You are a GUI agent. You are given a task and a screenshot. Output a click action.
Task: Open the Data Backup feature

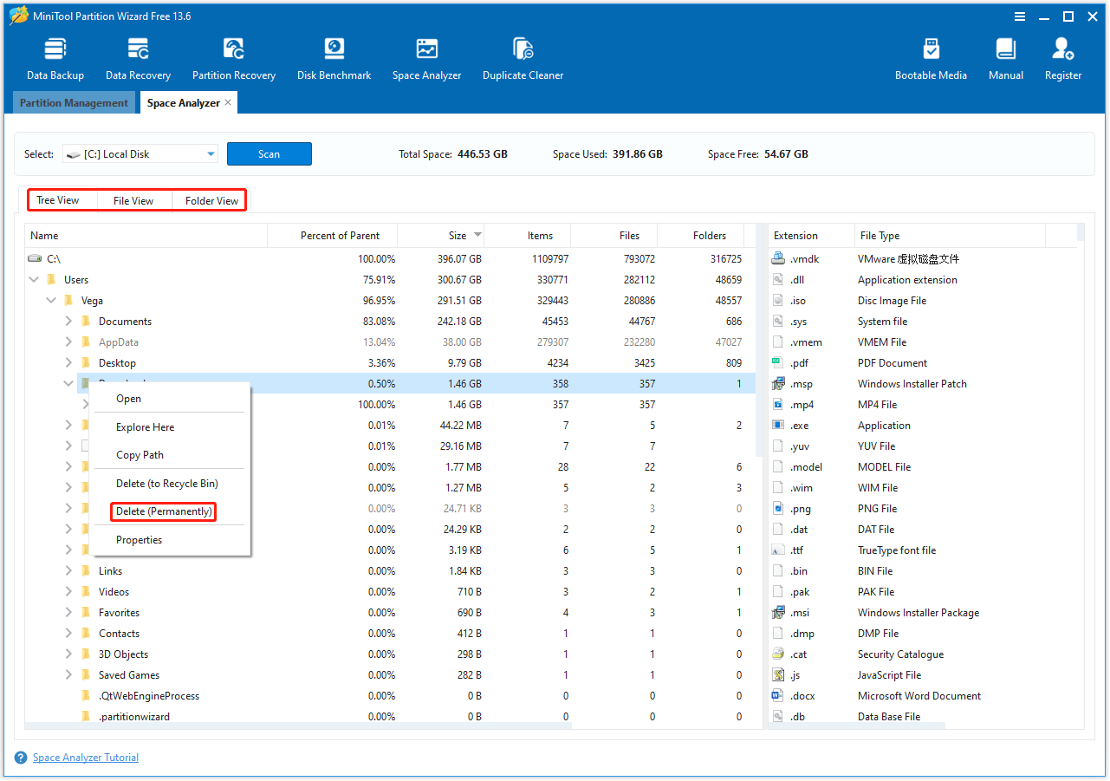point(55,56)
